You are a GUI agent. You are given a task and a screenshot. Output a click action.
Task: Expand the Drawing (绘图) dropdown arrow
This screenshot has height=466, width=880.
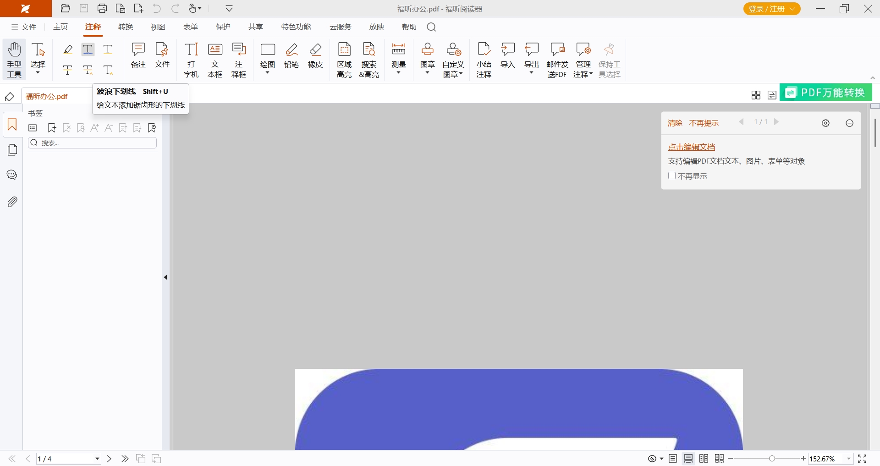pos(268,72)
